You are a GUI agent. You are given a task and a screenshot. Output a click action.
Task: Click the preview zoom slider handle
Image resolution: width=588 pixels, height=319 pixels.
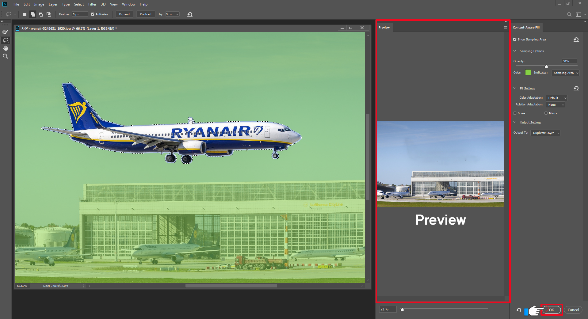coord(402,309)
